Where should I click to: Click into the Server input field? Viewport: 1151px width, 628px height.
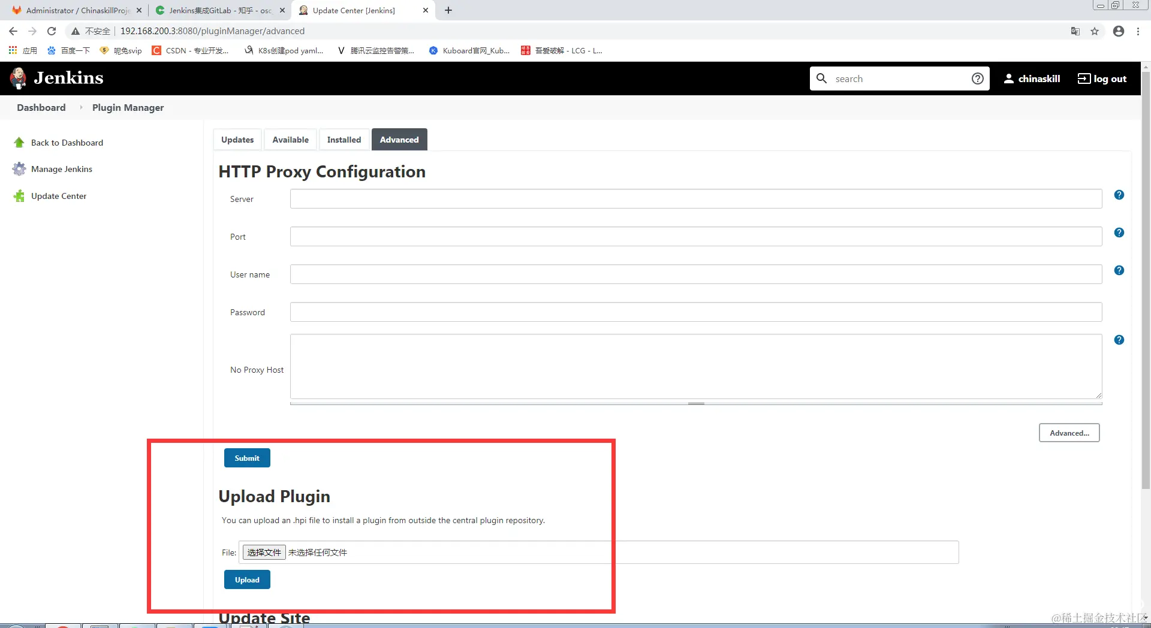coord(696,199)
